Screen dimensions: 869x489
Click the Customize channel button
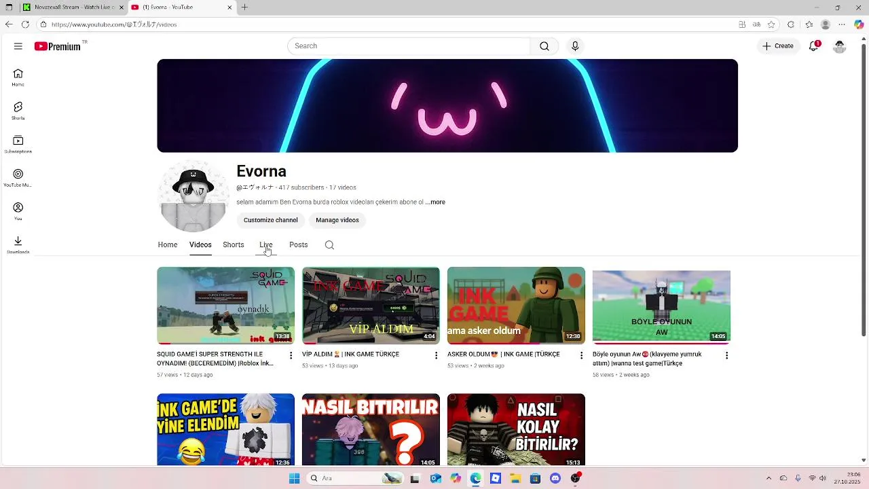pyautogui.click(x=271, y=220)
